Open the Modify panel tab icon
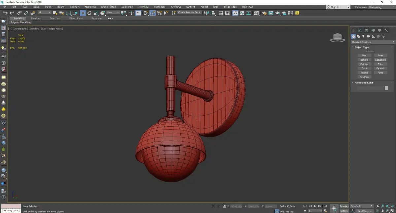The image size is (396, 213). 360,30
